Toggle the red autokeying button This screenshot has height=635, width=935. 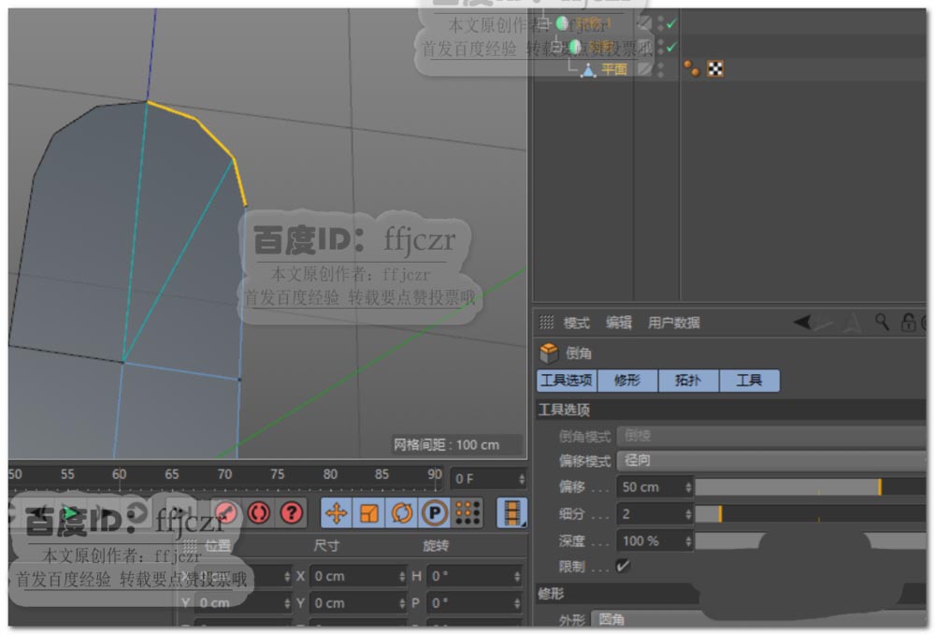click(259, 512)
